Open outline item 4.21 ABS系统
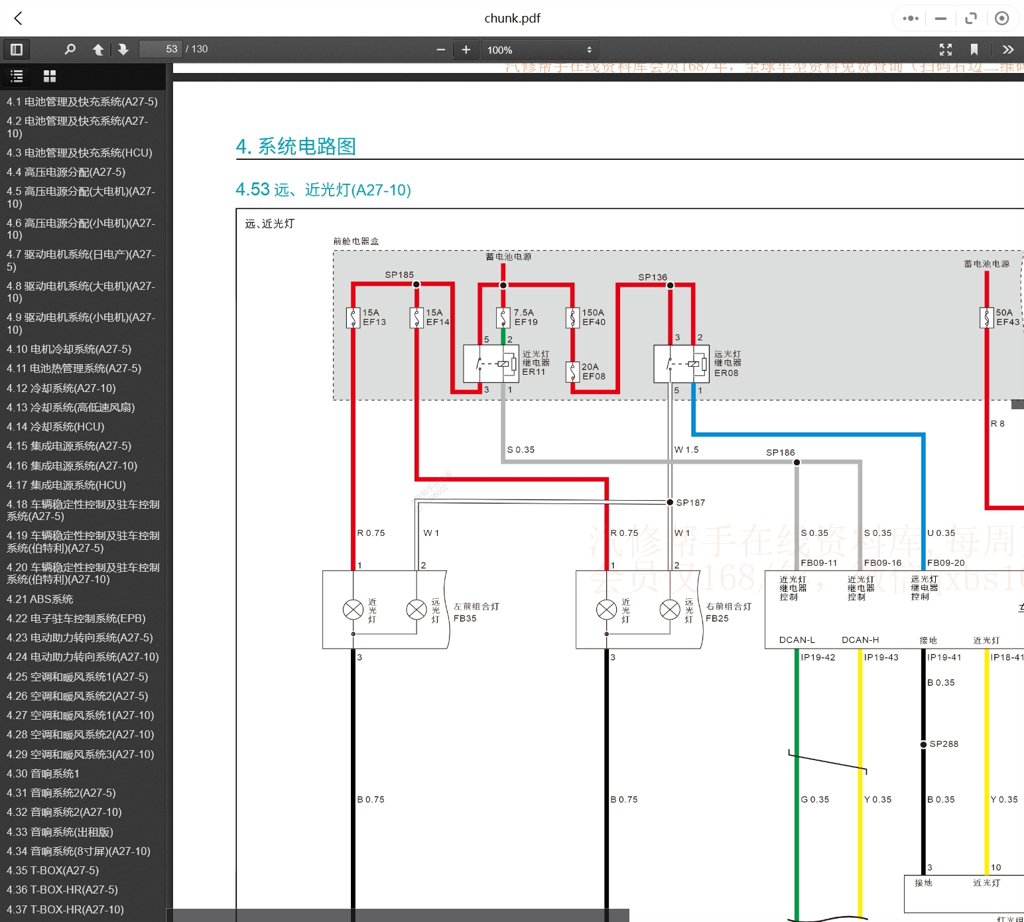The image size is (1024, 922). tap(40, 599)
